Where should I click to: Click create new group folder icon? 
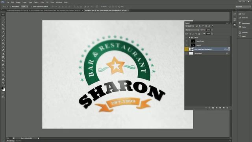click(220, 108)
